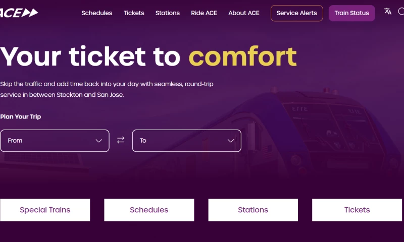
Task: Open the Stations nav menu
Action: click(x=168, y=13)
